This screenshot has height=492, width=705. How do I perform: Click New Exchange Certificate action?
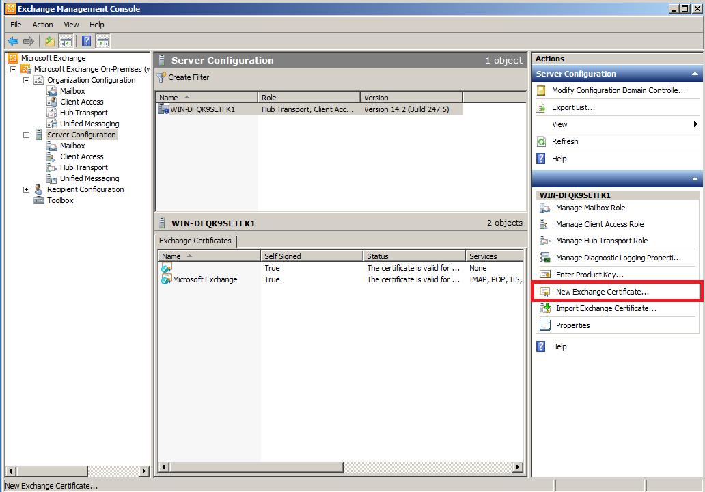[x=602, y=292]
